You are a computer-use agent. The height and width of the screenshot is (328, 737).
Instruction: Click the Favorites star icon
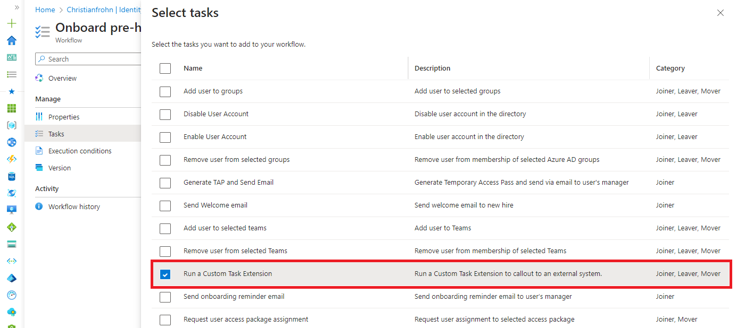point(11,91)
